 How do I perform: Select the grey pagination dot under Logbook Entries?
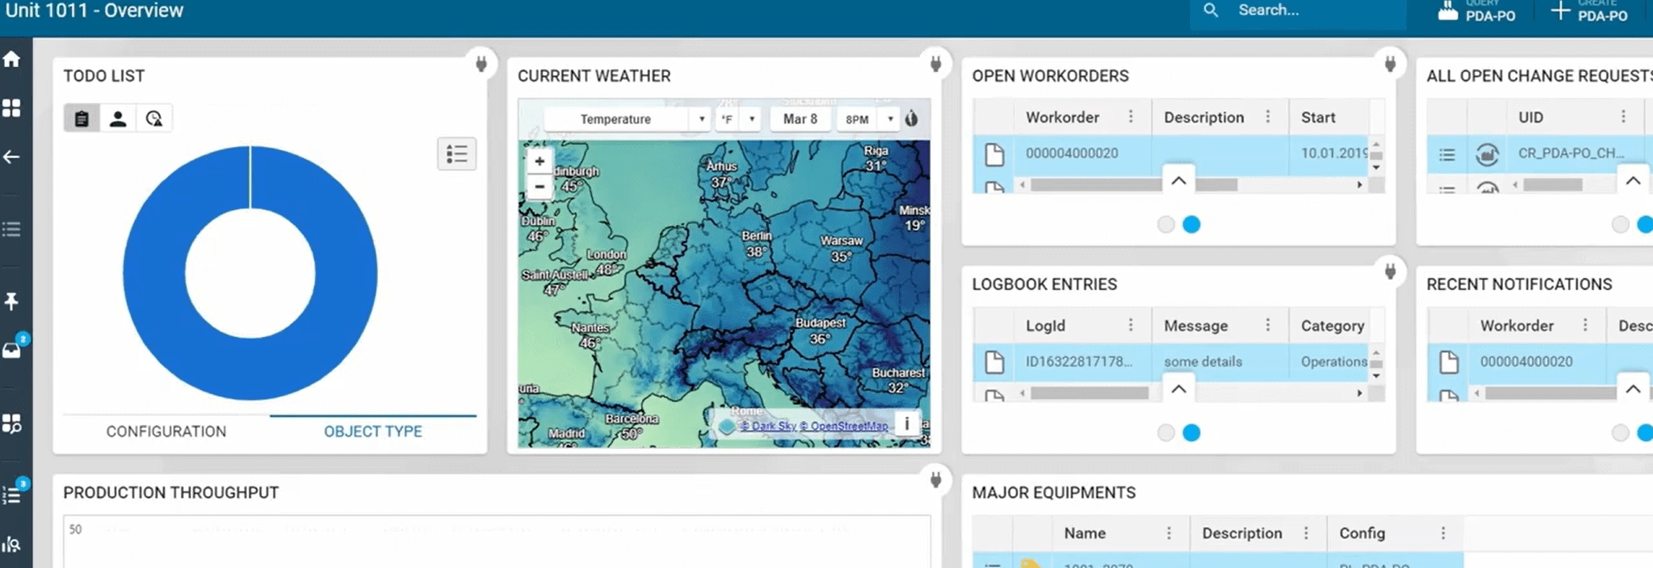[1165, 432]
